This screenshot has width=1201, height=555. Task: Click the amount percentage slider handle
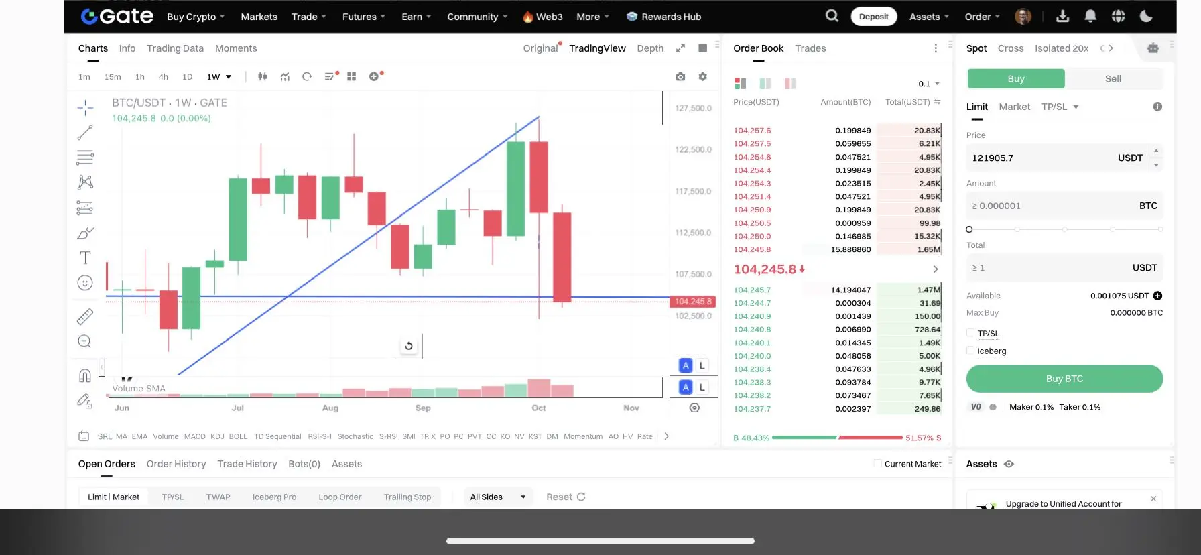[x=969, y=229]
